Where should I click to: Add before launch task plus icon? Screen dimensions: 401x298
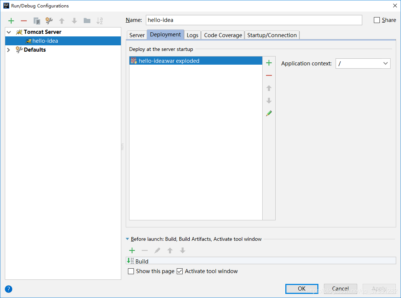(132, 250)
